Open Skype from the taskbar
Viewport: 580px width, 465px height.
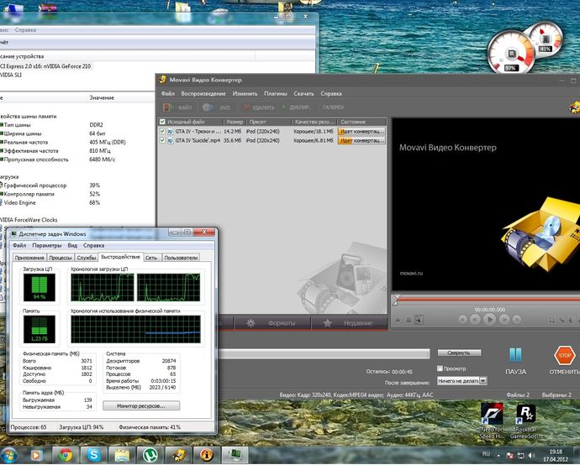[x=93, y=455]
